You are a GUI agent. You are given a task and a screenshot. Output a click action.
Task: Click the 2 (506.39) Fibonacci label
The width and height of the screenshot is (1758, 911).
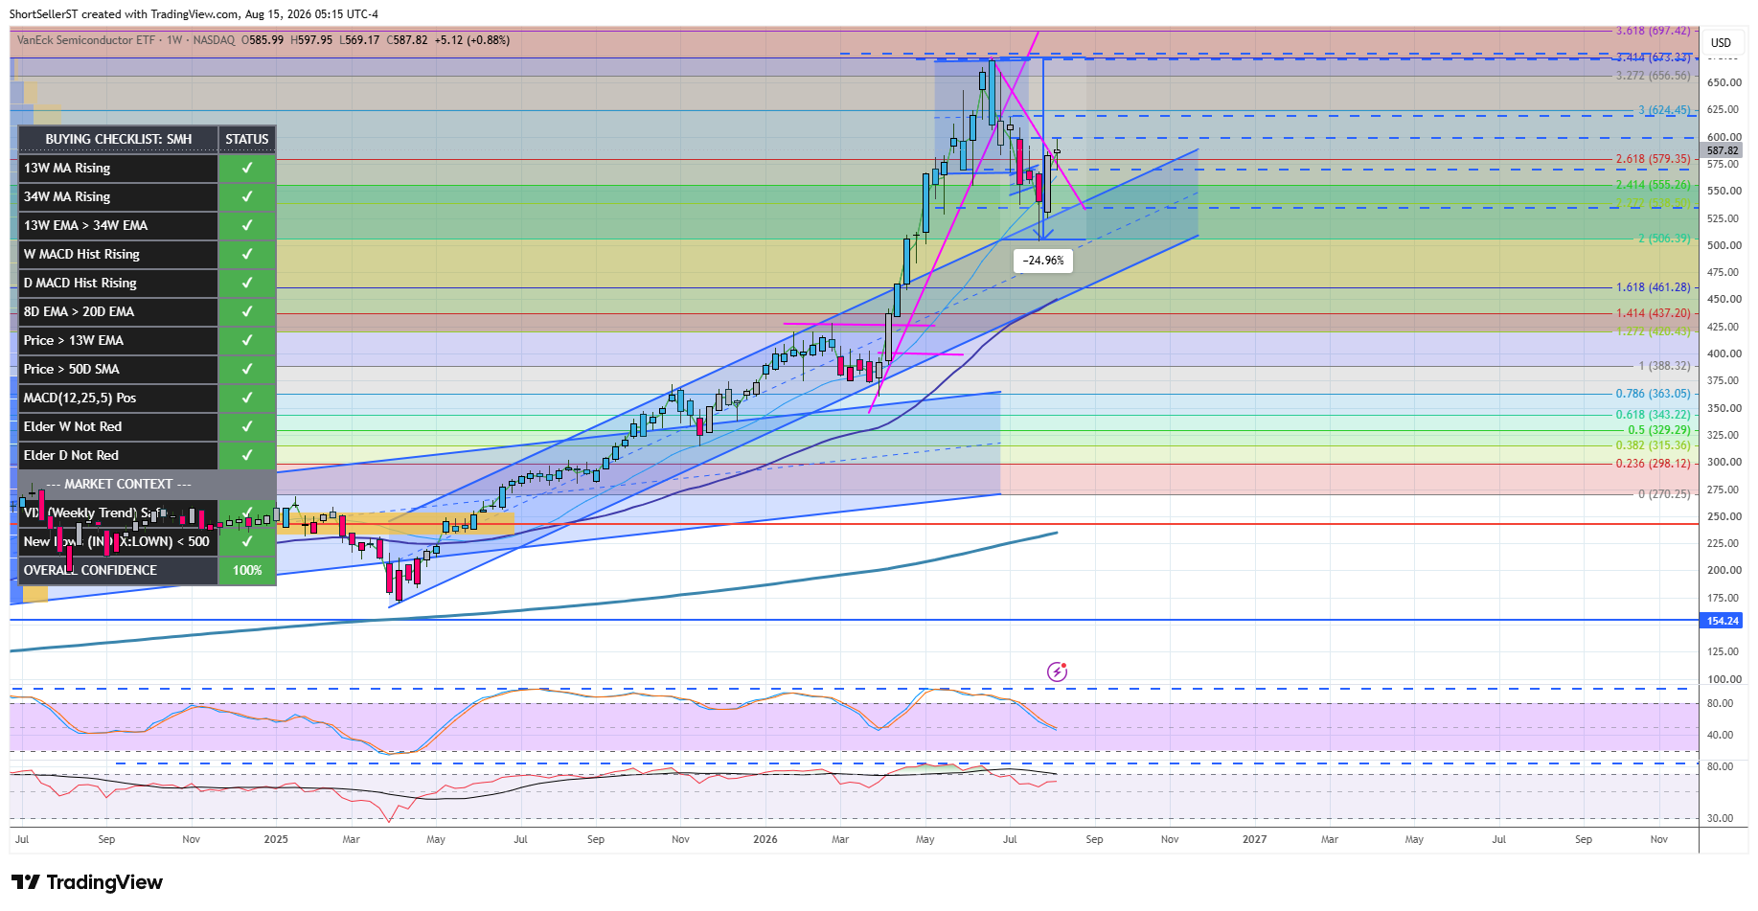(x=1664, y=239)
